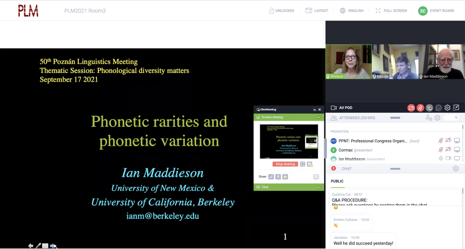Toggle camera off in AV Pod
465x249 pixels.
click(x=411, y=108)
